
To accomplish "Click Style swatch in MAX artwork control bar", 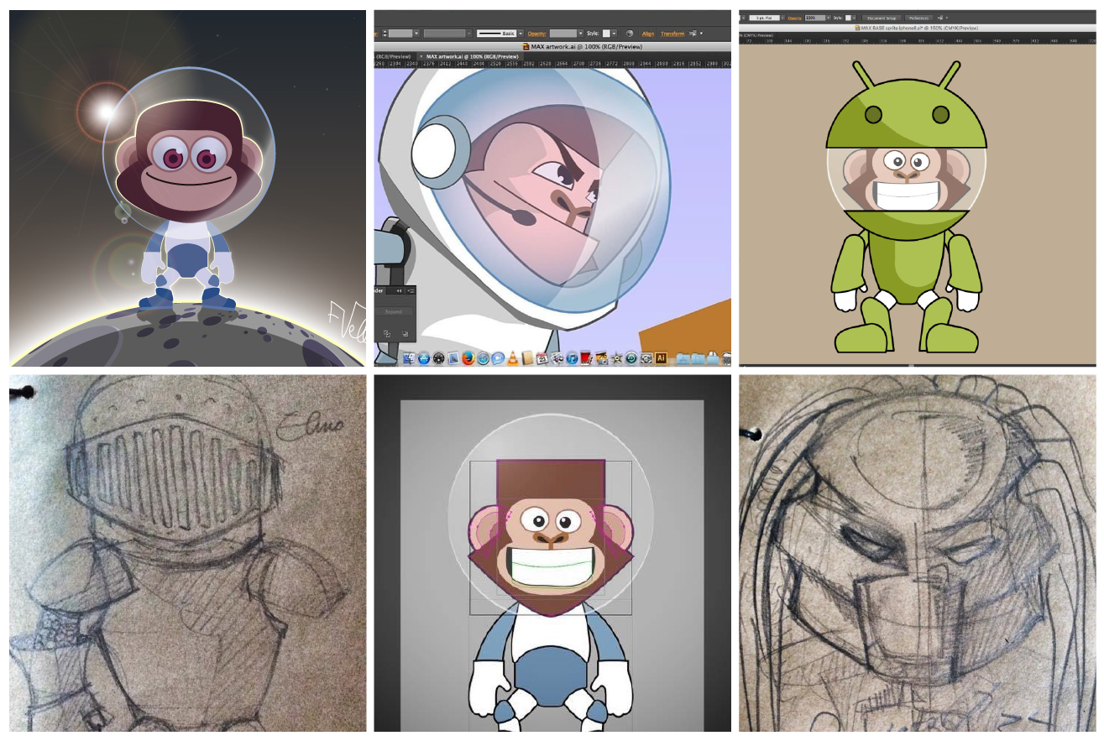I will click(x=606, y=34).
